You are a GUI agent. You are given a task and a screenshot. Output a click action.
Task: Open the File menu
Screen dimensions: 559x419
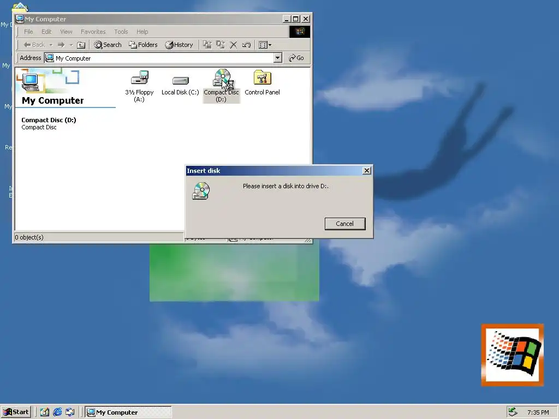pos(28,32)
